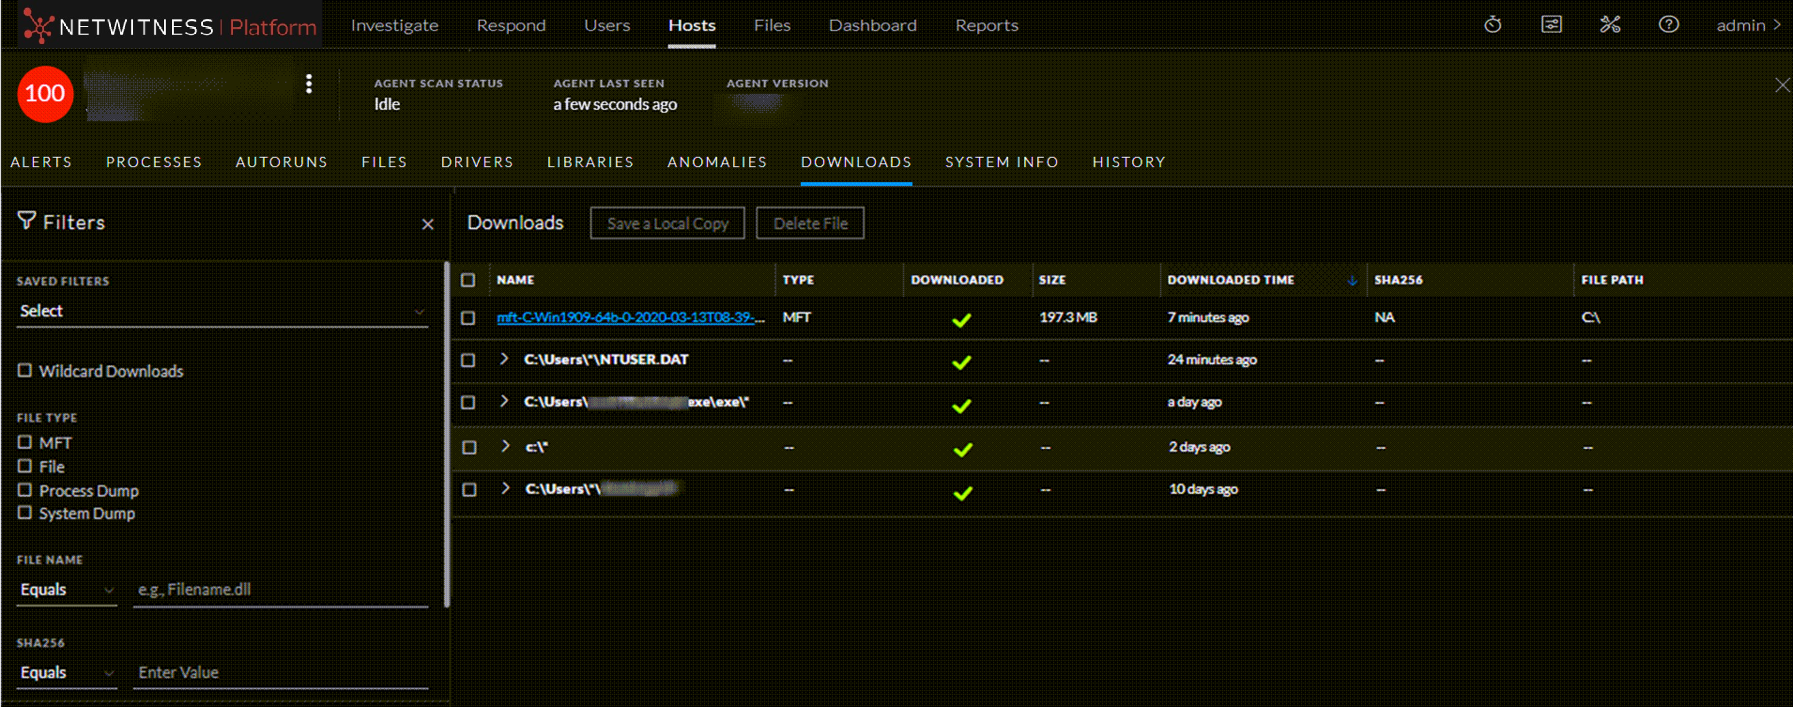Open the Investigate menu

click(394, 26)
